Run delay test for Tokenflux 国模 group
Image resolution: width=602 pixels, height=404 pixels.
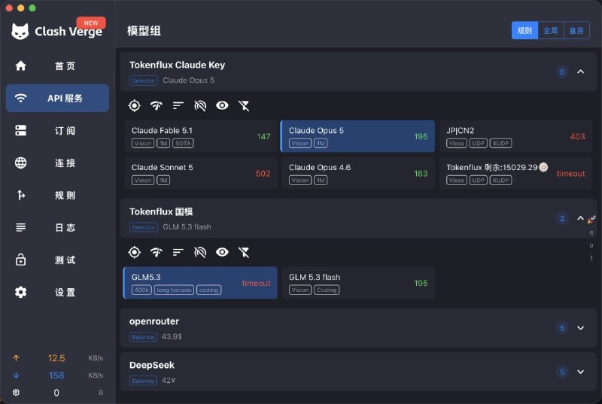point(157,252)
